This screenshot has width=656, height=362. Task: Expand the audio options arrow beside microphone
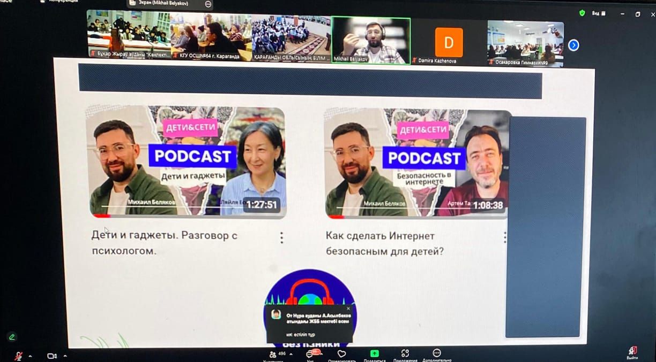tap(30, 356)
